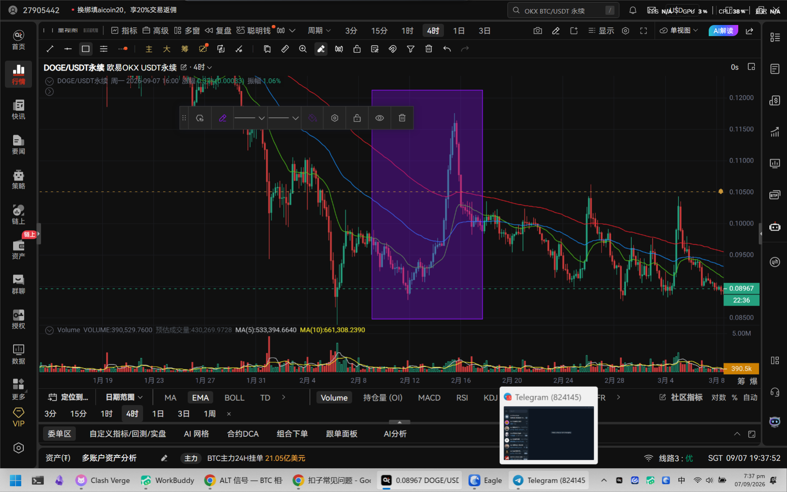
Task: Open the AI 网格 tab
Action: (196, 434)
